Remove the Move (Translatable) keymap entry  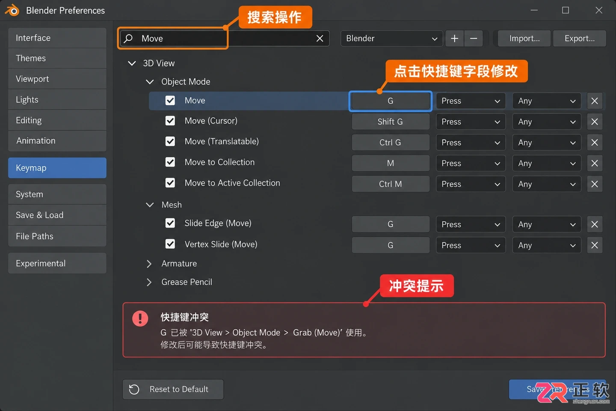click(x=595, y=143)
